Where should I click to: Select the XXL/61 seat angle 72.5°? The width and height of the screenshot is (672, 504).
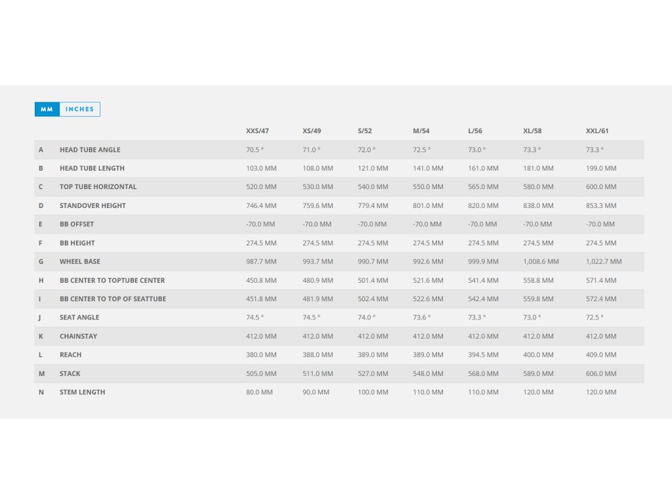click(x=595, y=318)
